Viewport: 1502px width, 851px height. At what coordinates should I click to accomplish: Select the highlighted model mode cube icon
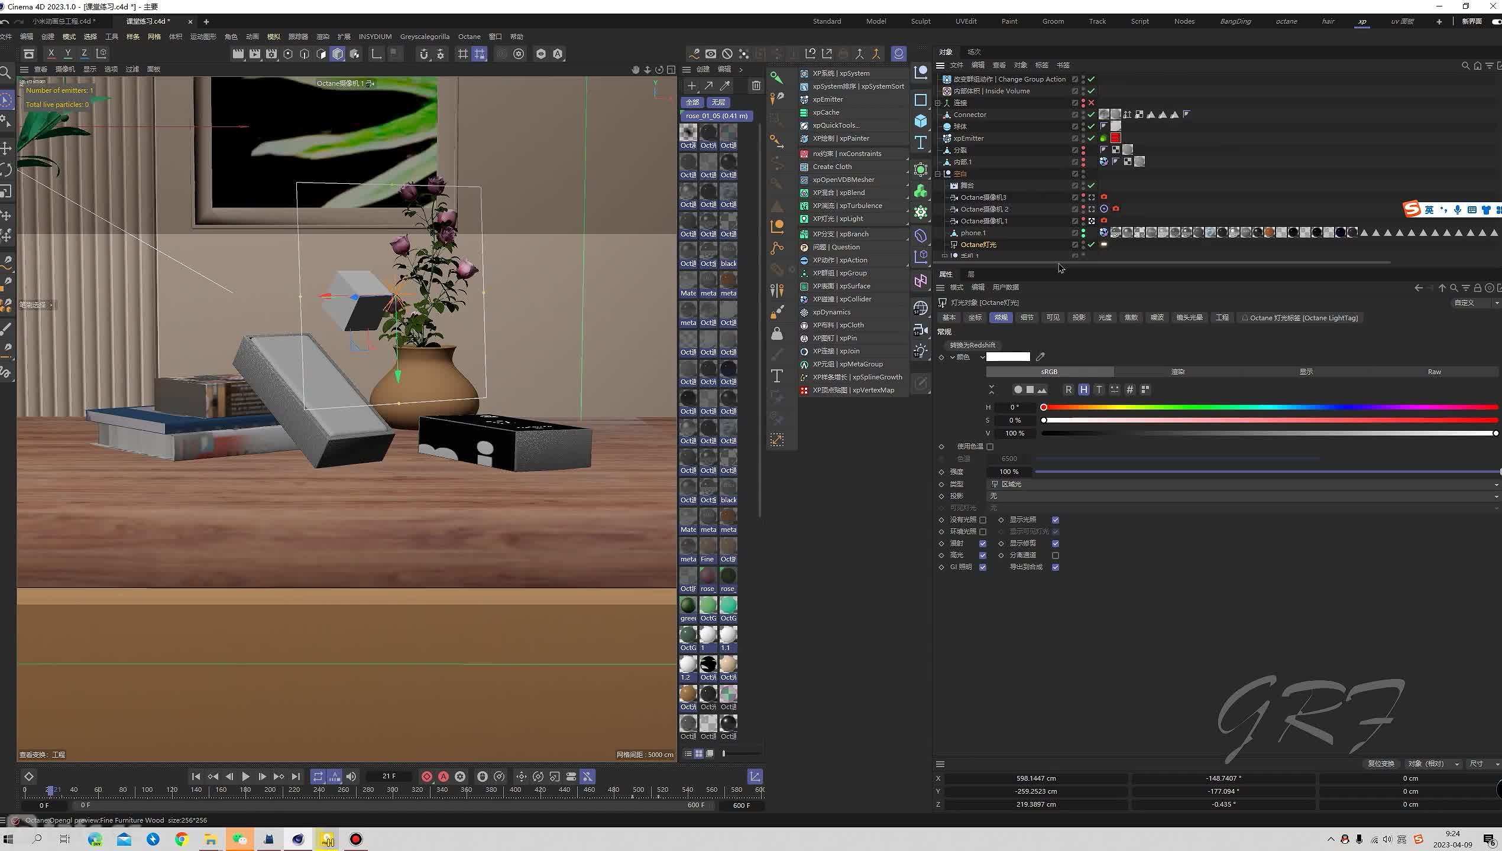(338, 54)
